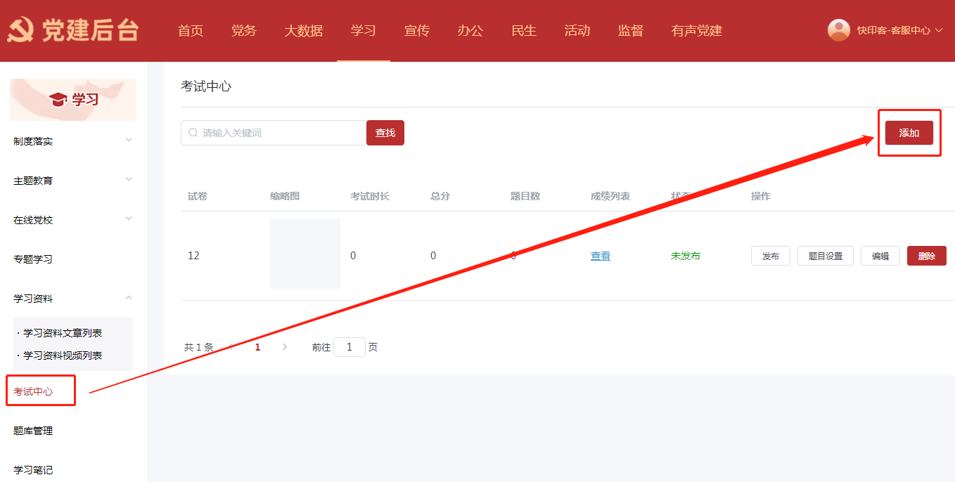The width and height of the screenshot is (955, 482).
Task: Collapse 学习资料 sidebar section
Action: (129, 298)
